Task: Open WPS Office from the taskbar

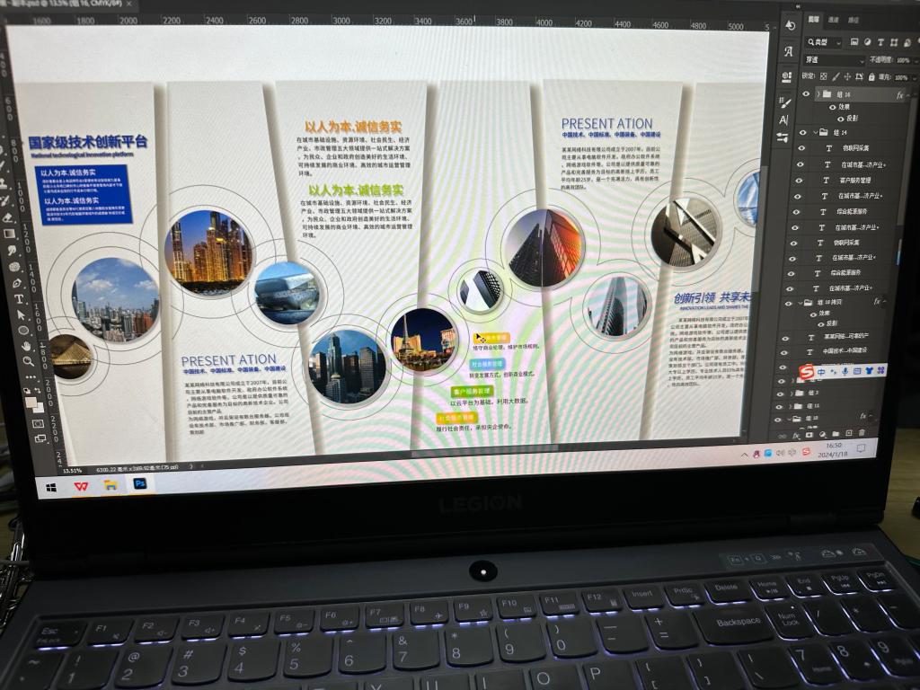Action: coord(81,485)
